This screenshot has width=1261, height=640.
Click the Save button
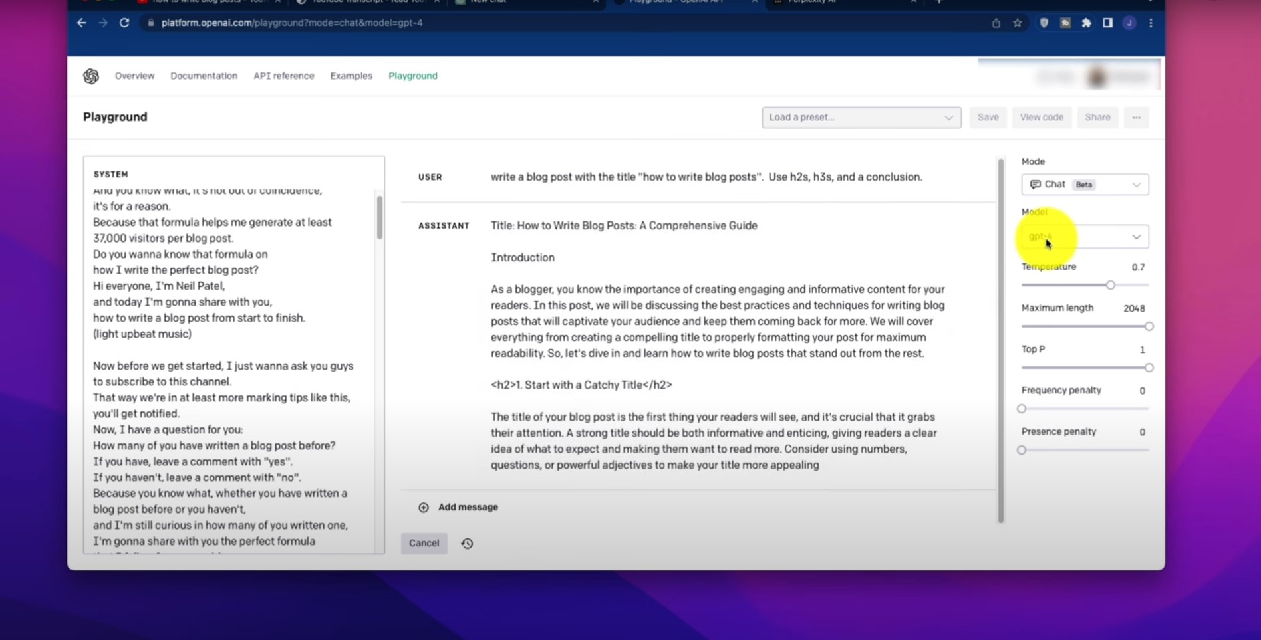[988, 118]
